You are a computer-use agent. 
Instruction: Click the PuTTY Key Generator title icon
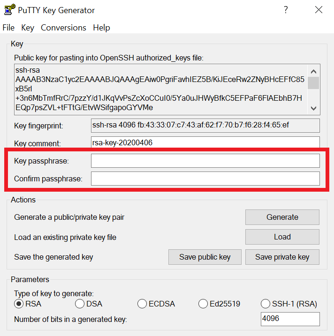coord(8,10)
